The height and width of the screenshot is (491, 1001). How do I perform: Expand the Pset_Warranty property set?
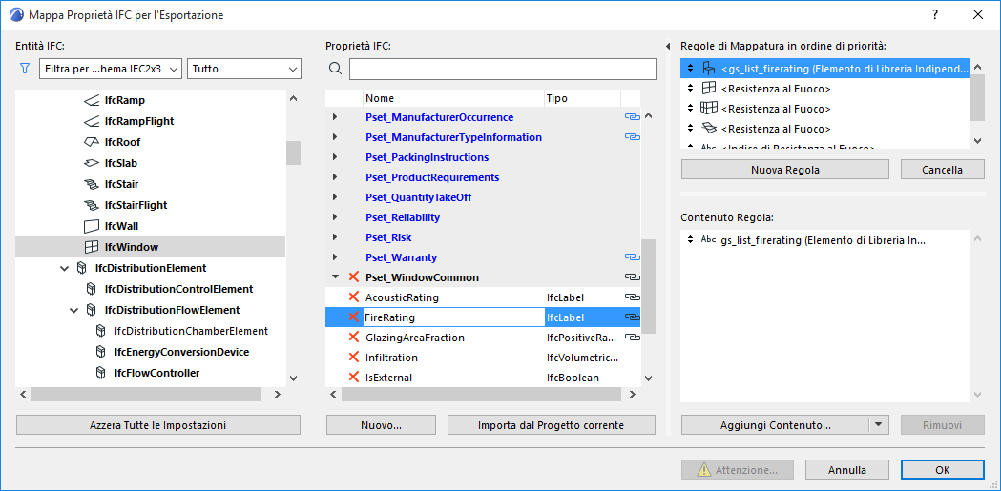click(x=334, y=257)
